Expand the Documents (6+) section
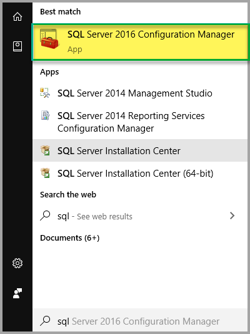250x334 pixels. pos(69,237)
